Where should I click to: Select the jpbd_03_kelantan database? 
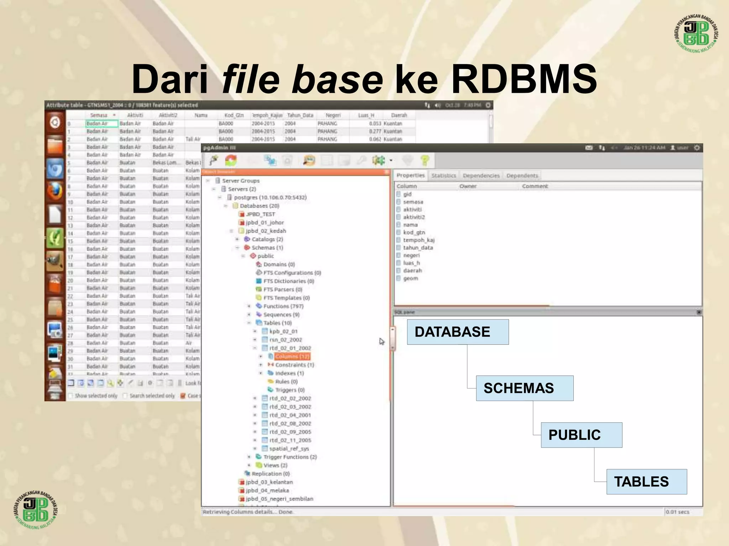click(269, 482)
